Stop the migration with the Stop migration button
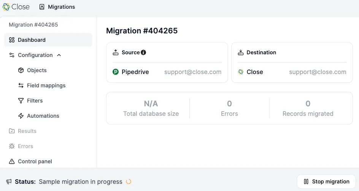The height and width of the screenshot is (191, 359). click(x=326, y=182)
